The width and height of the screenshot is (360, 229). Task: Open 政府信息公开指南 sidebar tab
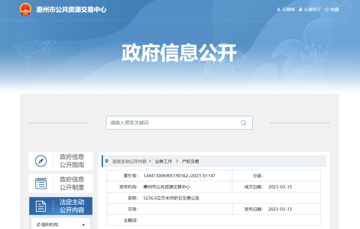coord(72,161)
